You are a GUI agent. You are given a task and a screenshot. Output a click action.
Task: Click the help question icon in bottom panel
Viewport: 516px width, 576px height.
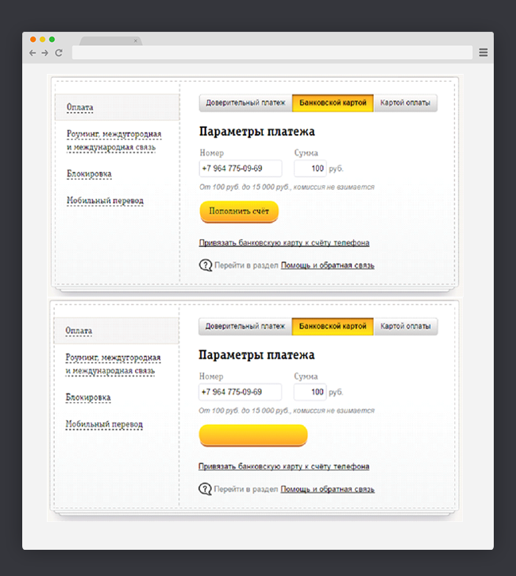click(x=205, y=489)
